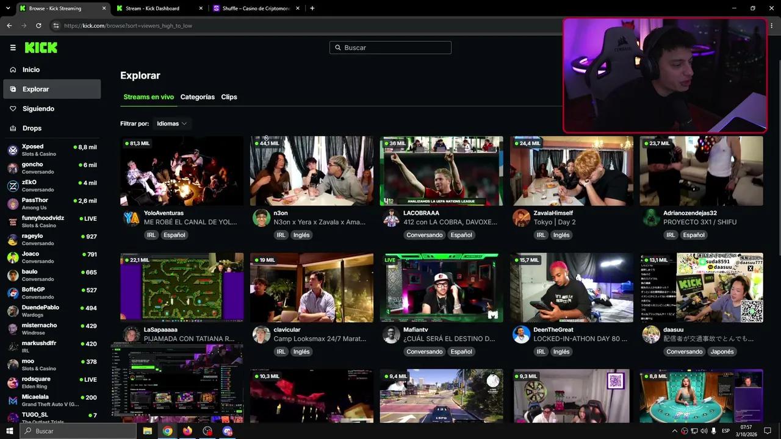Screen dimensions: 781x439
Task: Open the hamburger sidebar menu
Action: [13, 48]
